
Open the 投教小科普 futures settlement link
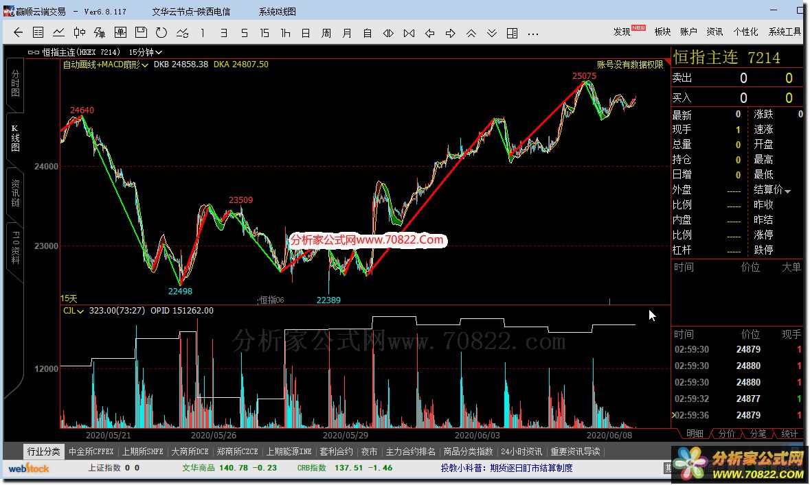point(506,468)
